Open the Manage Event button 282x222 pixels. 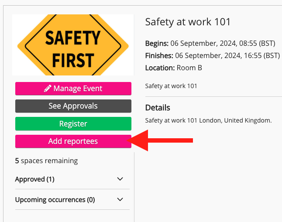73,89
